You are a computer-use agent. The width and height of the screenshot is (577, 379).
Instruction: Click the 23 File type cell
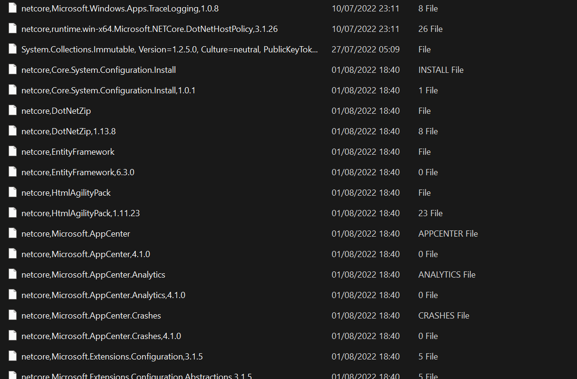(431, 213)
